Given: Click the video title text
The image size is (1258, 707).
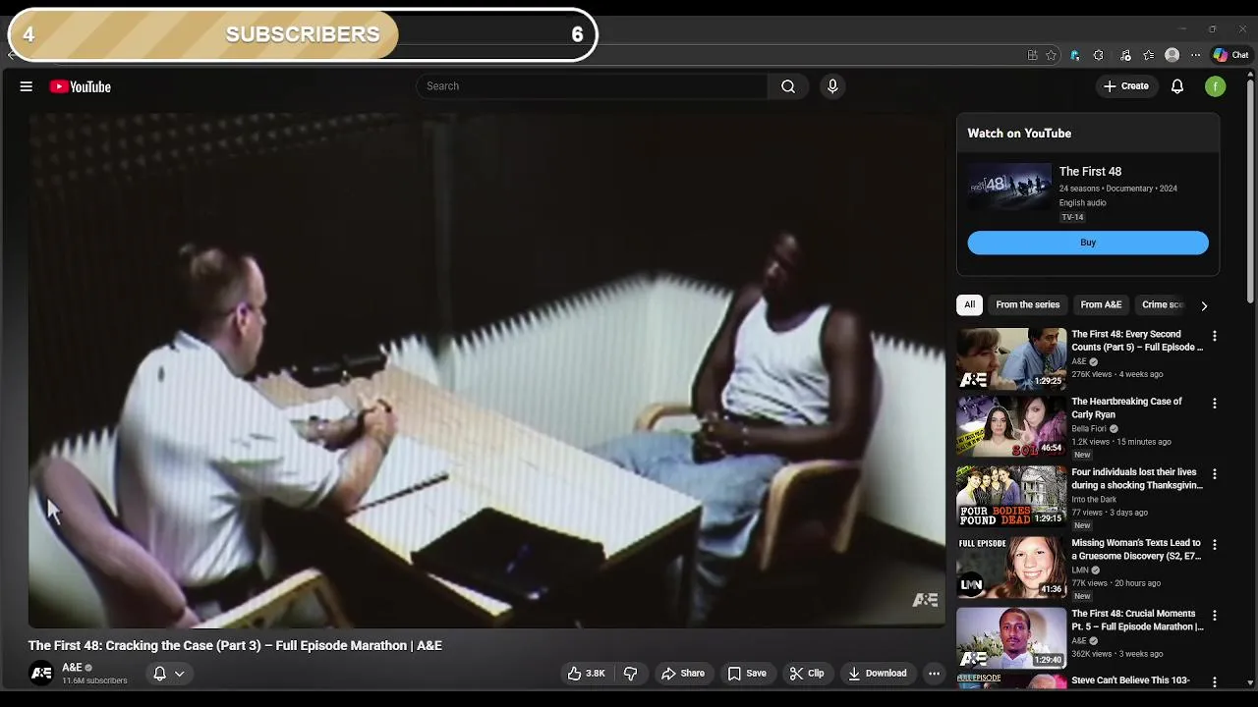Looking at the screenshot, I should coord(235,645).
